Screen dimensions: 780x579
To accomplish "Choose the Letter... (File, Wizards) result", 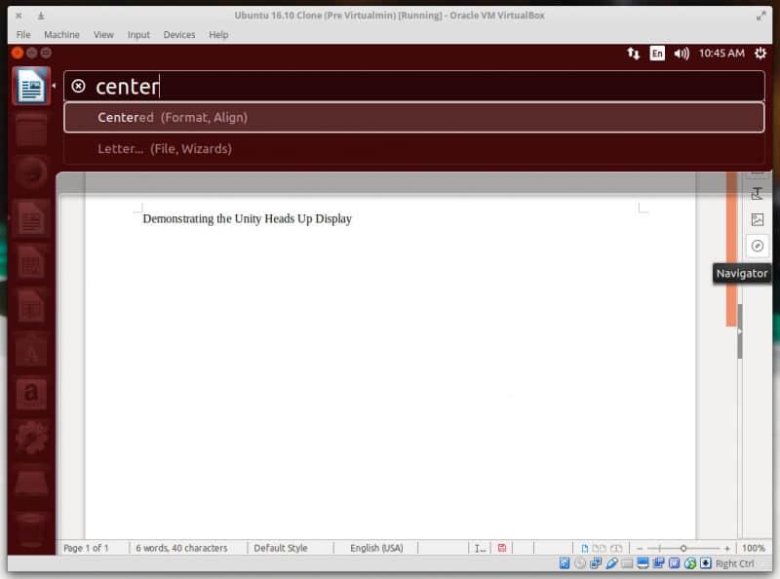I will (x=413, y=149).
